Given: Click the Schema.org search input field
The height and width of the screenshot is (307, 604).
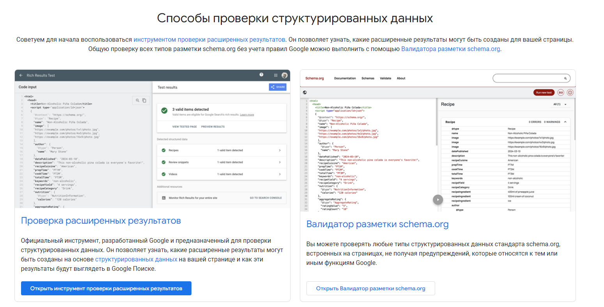Looking at the screenshot, I should tap(531, 78).
